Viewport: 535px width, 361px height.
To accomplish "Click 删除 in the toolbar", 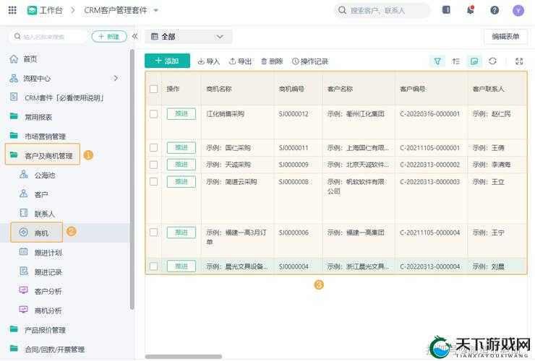I will (x=272, y=61).
